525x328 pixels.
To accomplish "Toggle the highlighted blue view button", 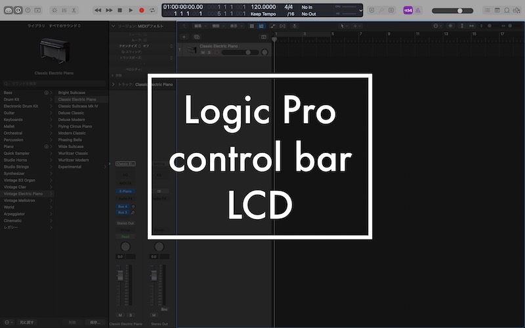I will (261, 26).
